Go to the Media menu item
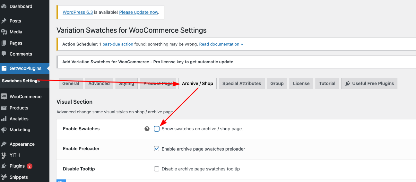The height and width of the screenshot is (182, 416). point(25,32)
